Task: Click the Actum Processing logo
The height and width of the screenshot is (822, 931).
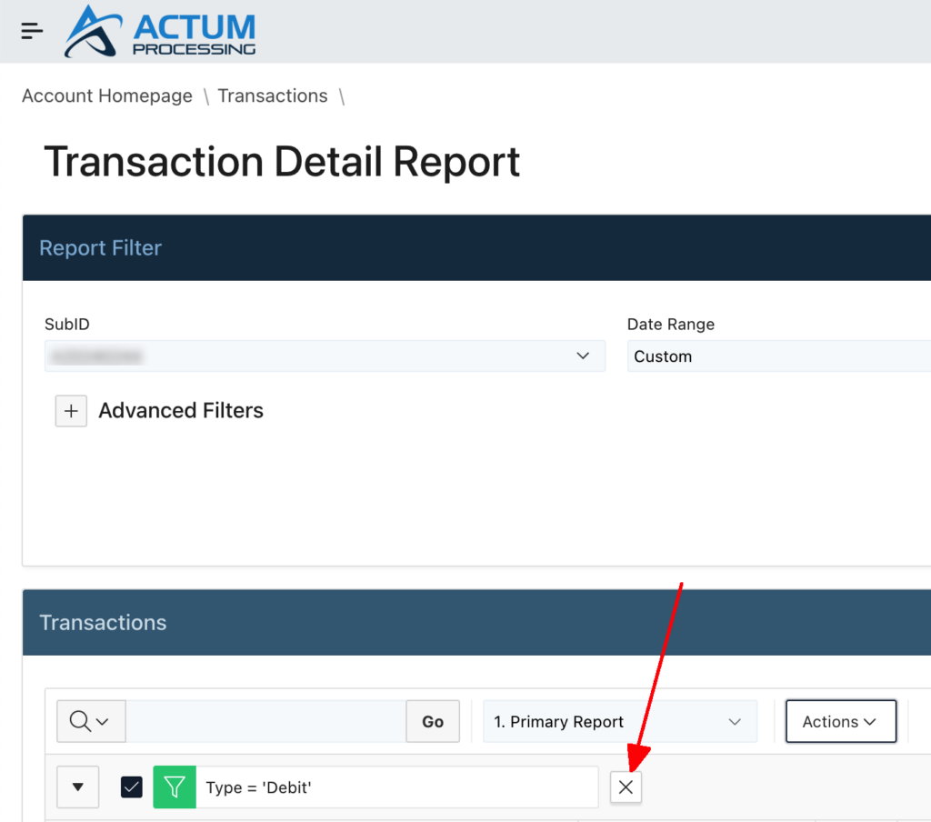Action: coord(159,31)
